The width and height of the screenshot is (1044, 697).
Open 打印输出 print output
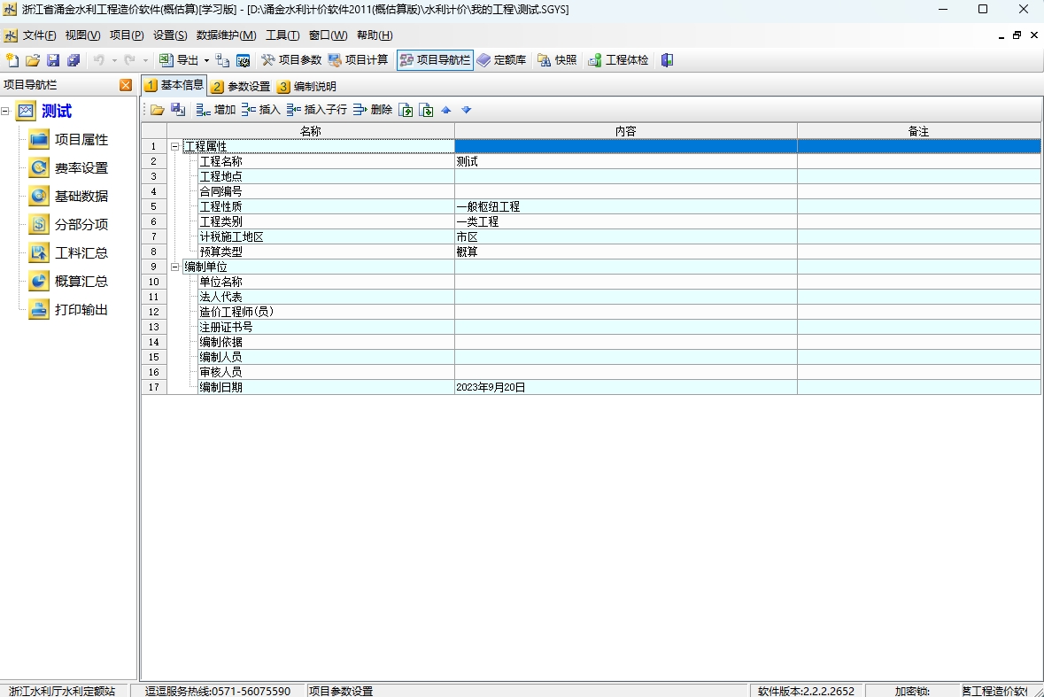click(x=68, y=310)
